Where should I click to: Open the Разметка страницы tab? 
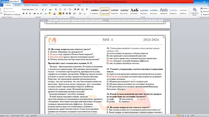31,5
